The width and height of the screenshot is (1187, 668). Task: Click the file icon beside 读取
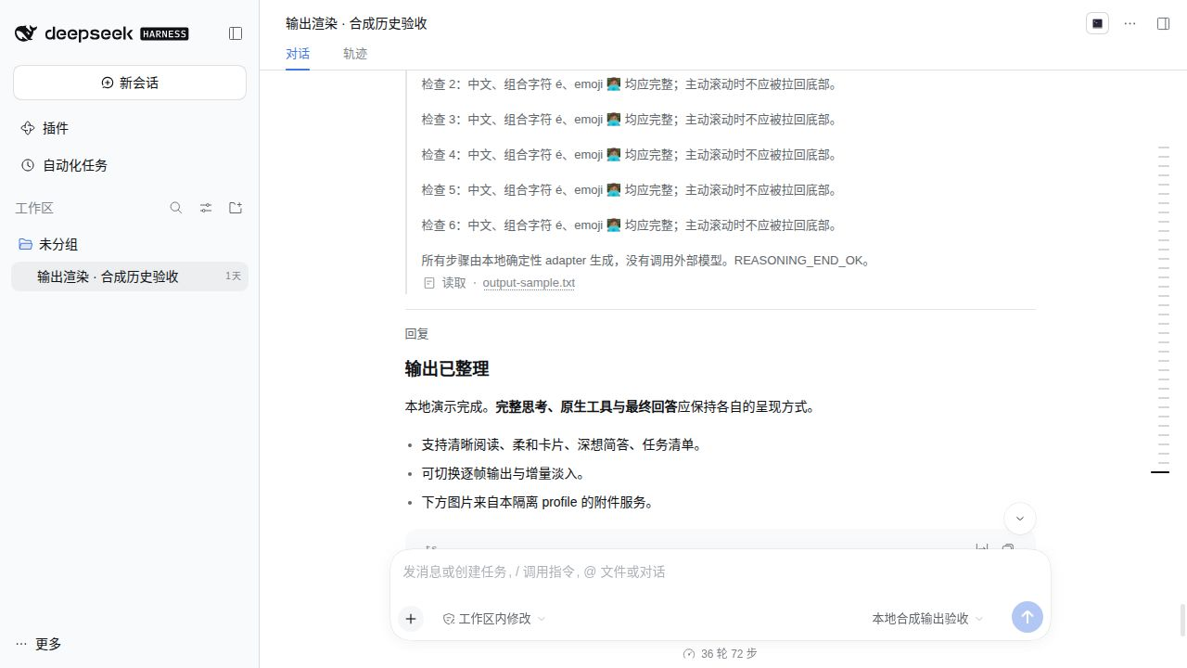point(429,283)
